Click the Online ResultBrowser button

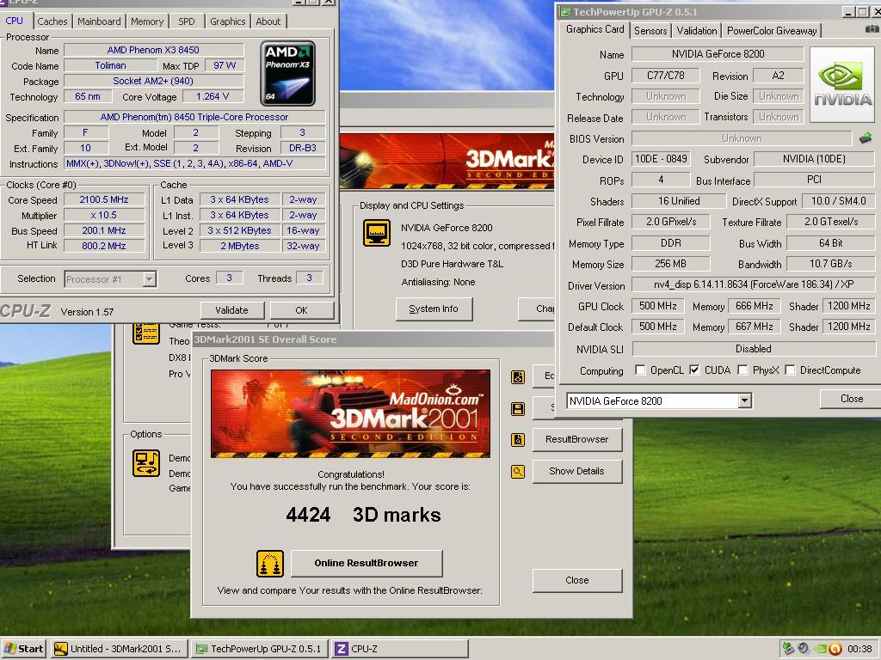point(367,563)
